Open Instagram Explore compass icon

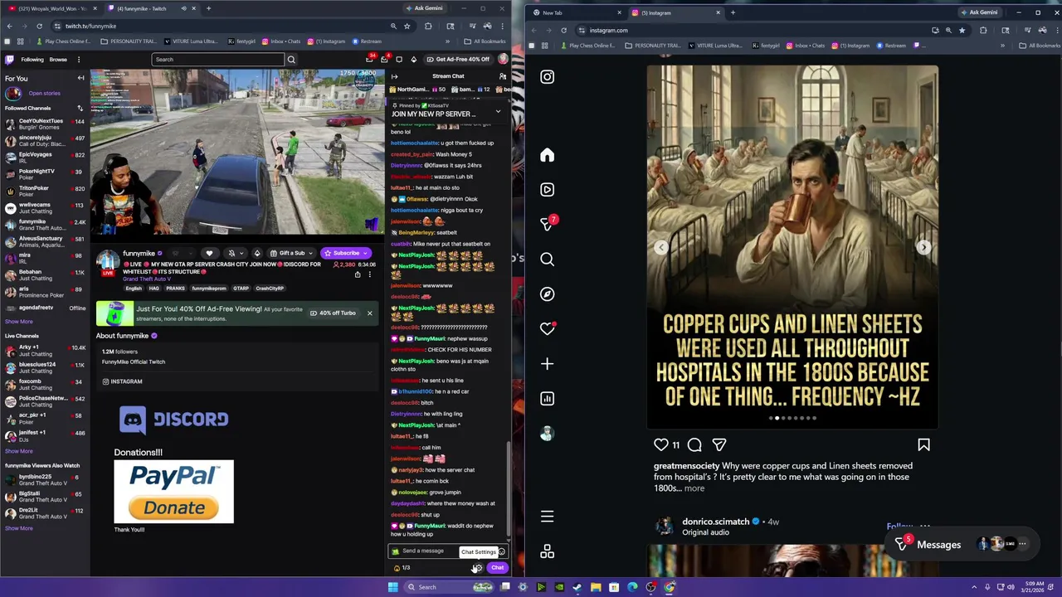click(x=547, y=294)
